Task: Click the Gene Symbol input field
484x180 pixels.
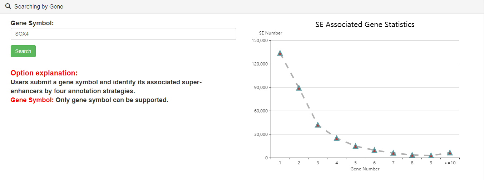Action: tap(123, 34)
